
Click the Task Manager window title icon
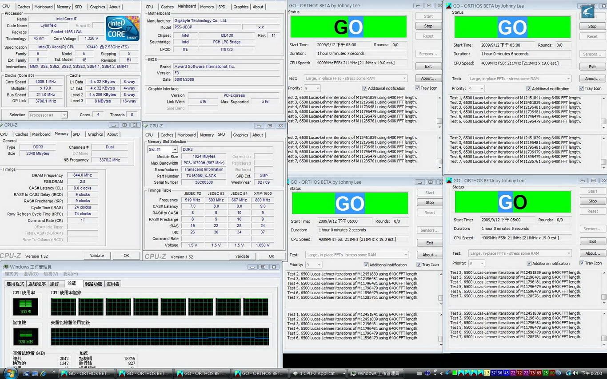(x=6, y=267)
